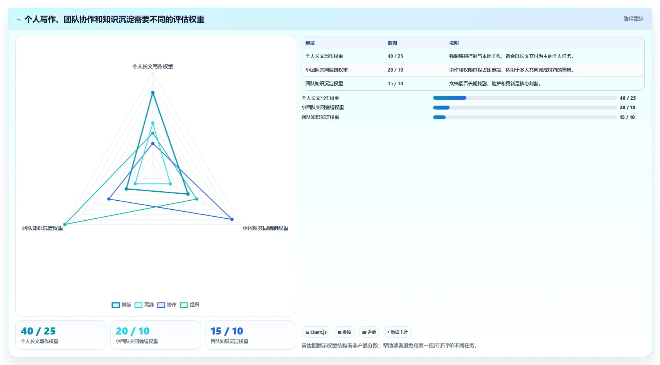Viewport: 660px width, 365px height.
Task: Click the 小团队共同编辑权重 radar axis label
Action: click(265, 228)
